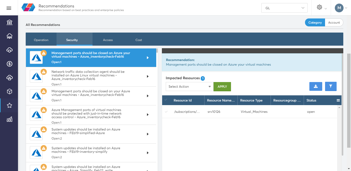Click the open status cell
The image size is (351, 171).
click(x=311, y=112)
